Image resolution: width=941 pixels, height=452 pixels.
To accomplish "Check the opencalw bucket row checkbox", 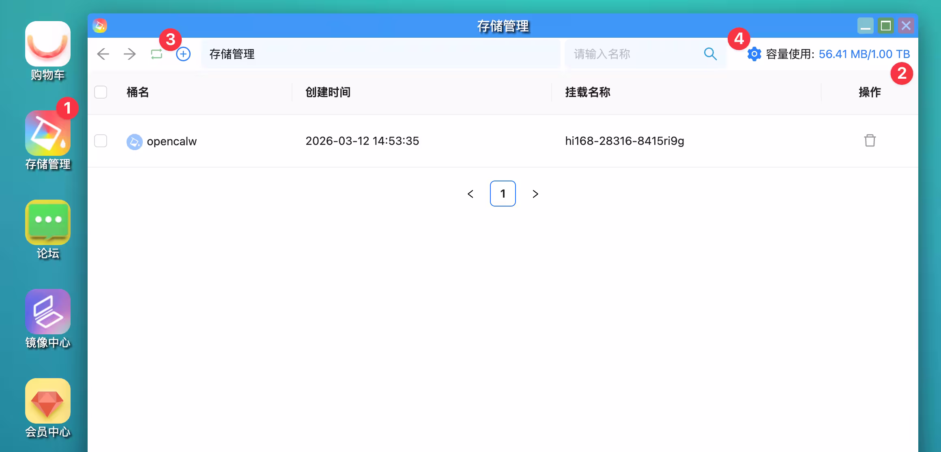I will [x=100, y=141].
